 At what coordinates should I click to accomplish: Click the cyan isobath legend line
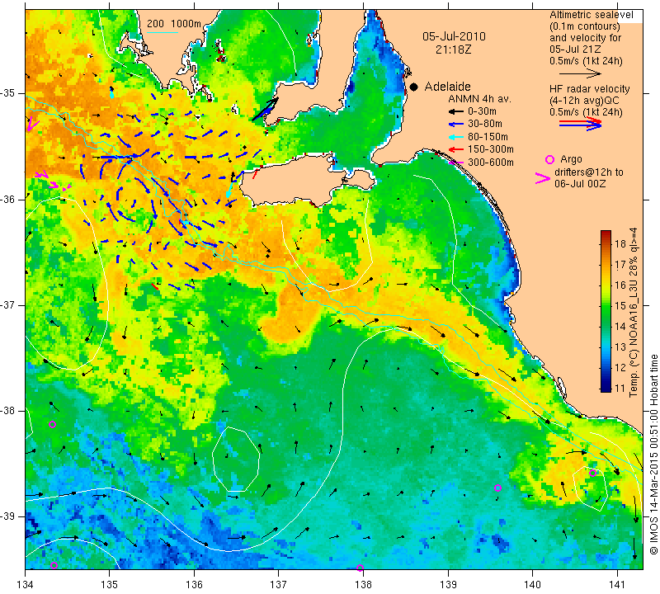pos(162,32)
